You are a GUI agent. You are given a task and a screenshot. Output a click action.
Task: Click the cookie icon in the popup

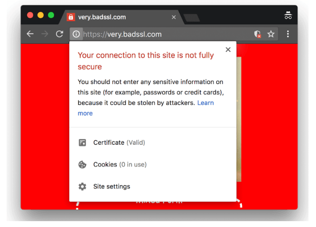pos(83,165)
